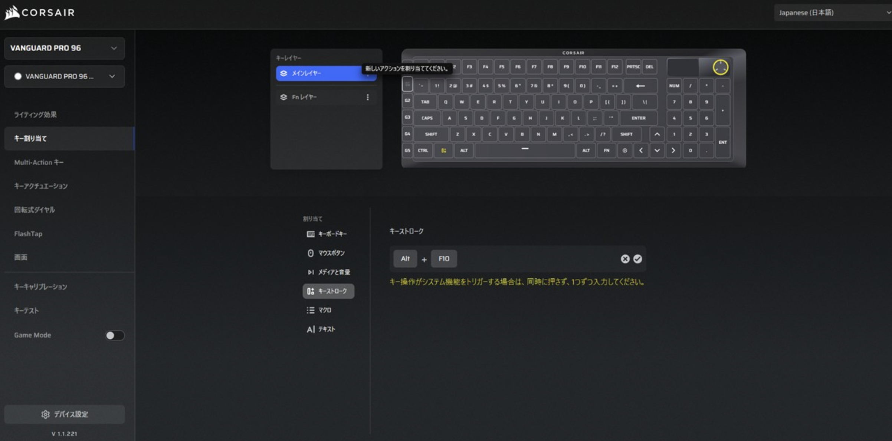Clear keystroke with the X icon
This screenshot has width=892, height=441.
625,259
